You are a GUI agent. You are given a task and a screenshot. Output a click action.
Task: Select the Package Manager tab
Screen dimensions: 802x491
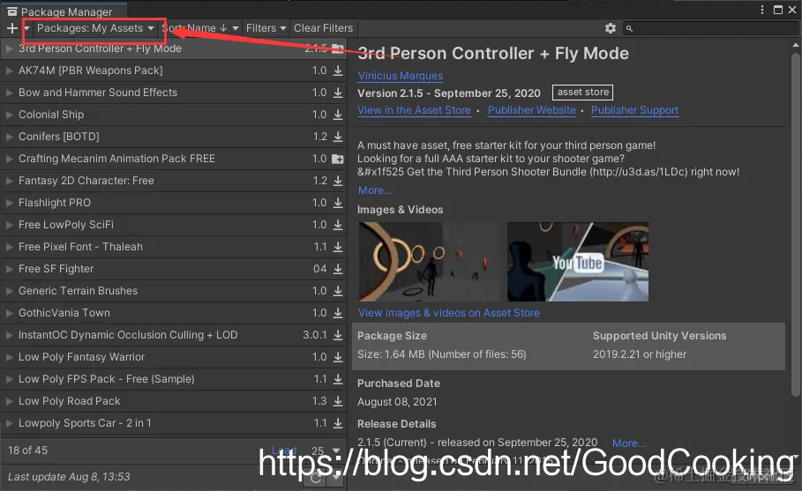[x=64, y=11]
